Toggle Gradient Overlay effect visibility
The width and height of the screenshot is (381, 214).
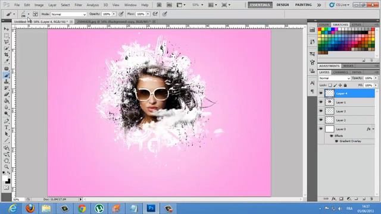pos(336,141)
